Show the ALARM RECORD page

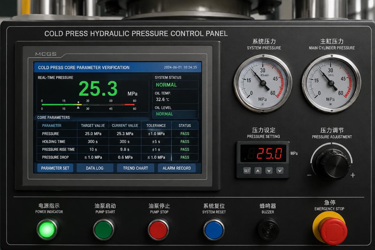[177, 168]
